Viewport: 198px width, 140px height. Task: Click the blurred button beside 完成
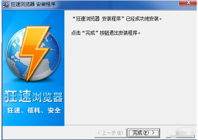[180, 133]
